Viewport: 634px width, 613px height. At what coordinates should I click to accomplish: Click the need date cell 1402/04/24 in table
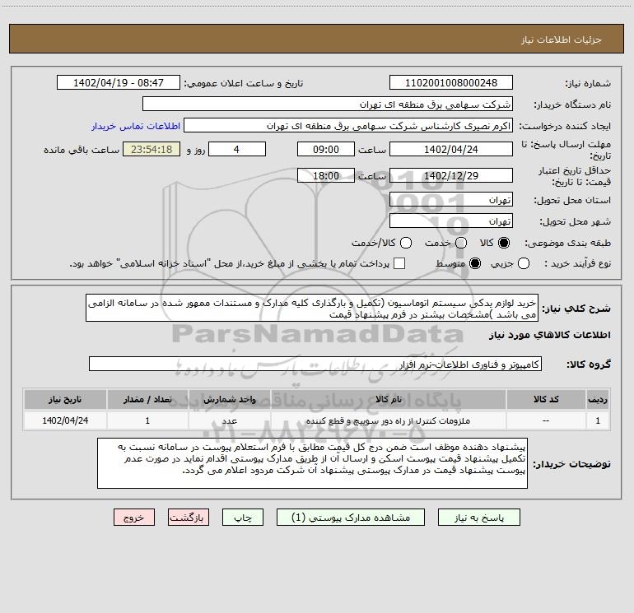pos(65,420)
